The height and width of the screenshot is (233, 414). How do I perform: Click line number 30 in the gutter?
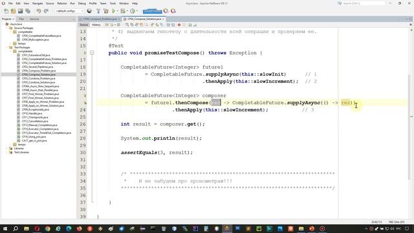[x=83, y=153]
